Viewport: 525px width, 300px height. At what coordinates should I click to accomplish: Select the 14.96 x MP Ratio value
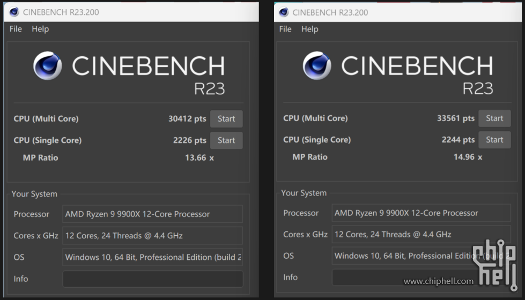click(x=468, y=157)
